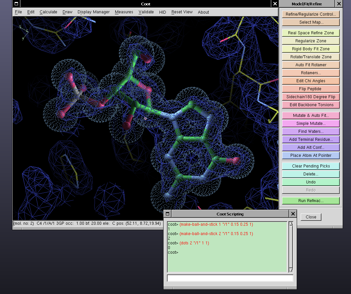Click the Run Refmac button
This screenshot has width=351, height=294.
[311, 201]
